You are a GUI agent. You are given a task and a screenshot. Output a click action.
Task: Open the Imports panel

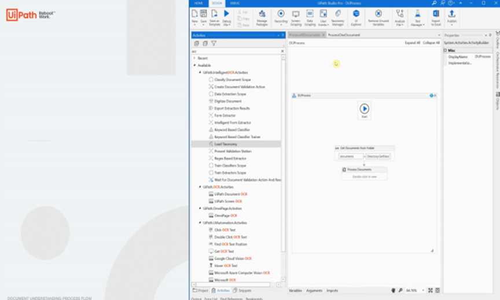click(332, 290)
